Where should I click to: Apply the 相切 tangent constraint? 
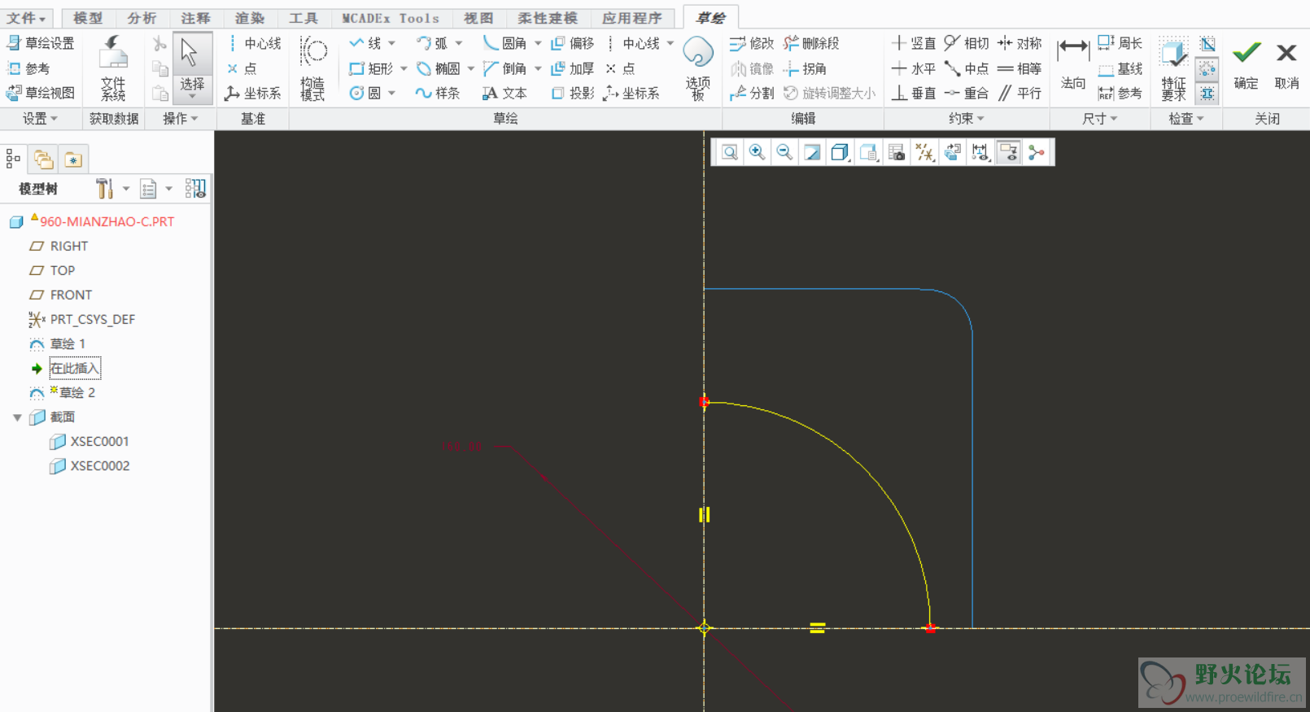click(x=967, y=43)
